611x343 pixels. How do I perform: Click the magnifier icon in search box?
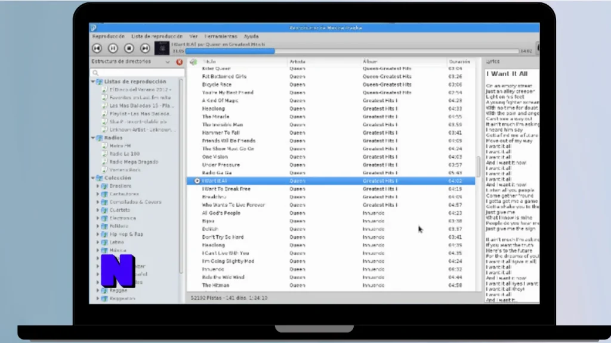tap(95, 73)
